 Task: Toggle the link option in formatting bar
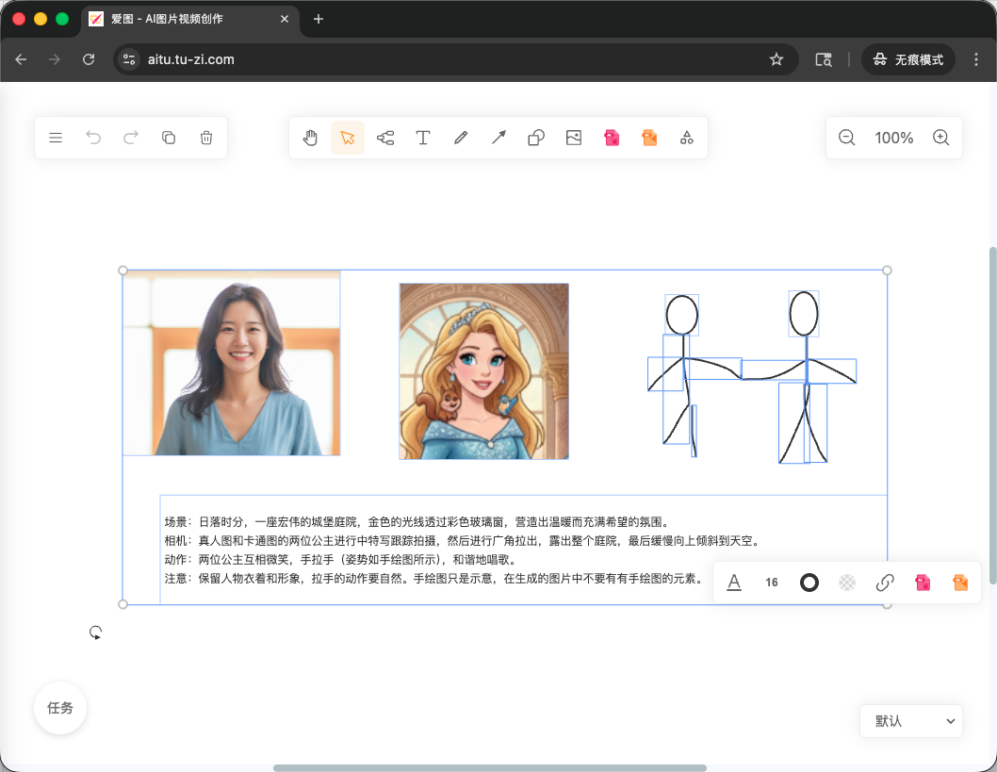coord(884,583)
